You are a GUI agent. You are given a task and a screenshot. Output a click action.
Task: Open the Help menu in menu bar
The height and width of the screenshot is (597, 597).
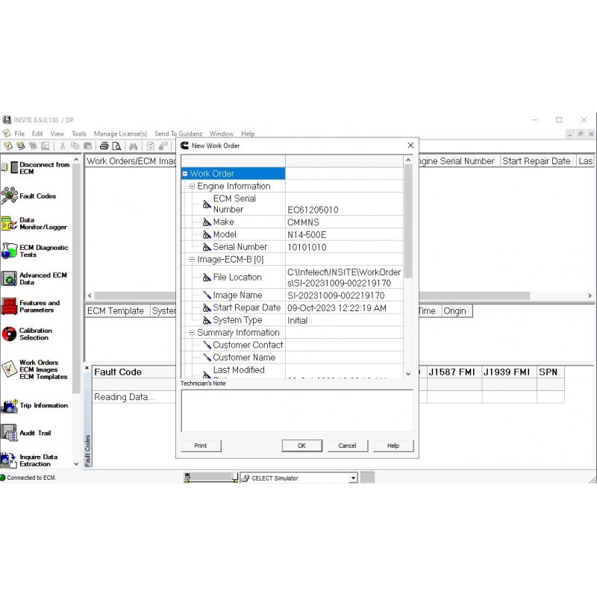click(x=248, y=134)
